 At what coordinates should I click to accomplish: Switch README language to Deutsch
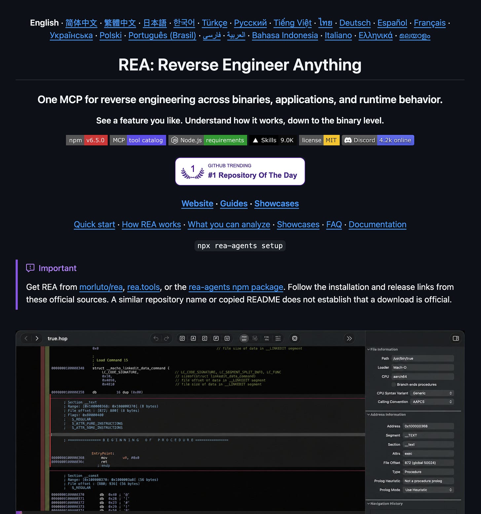coord(355,23)
